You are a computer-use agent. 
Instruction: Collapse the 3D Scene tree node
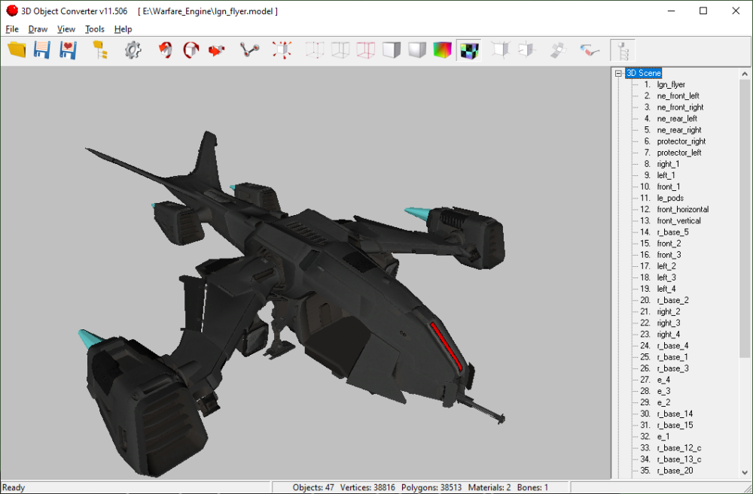[x=618, y=74]
